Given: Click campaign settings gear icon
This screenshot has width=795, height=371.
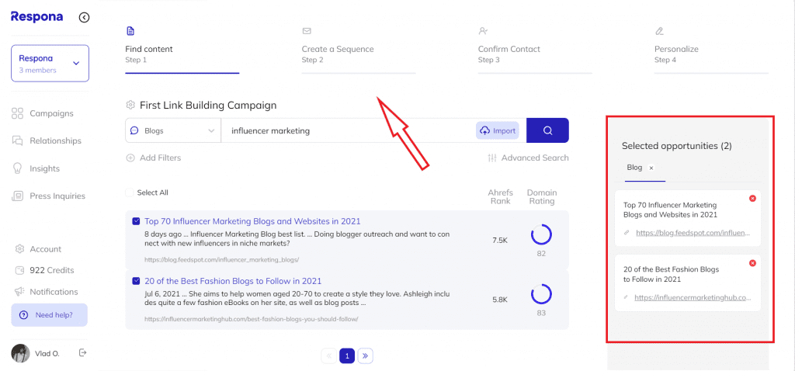Looking at the screenshot, I should (x=130, y=106).
